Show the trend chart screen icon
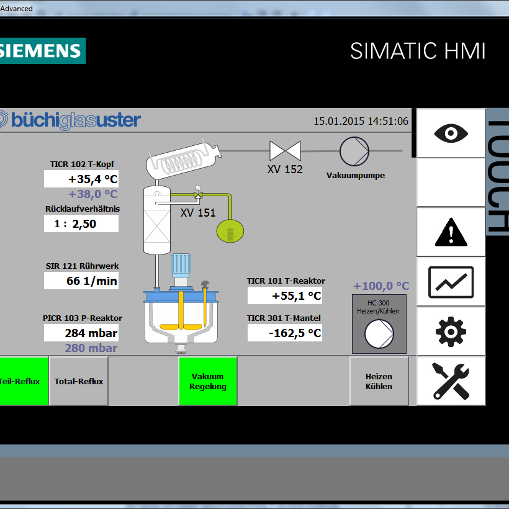Screen dimensions: 509x509 (x=451, y=282)
